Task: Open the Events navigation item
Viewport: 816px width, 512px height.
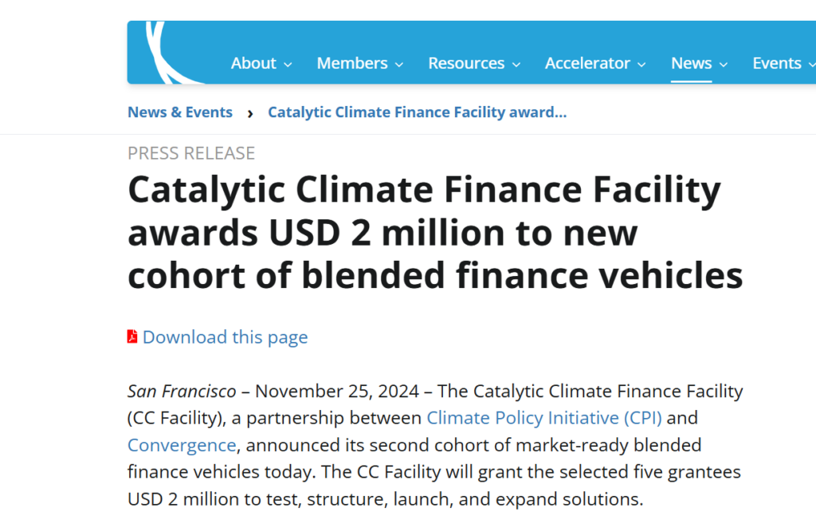Action: [x=776, y=63]
